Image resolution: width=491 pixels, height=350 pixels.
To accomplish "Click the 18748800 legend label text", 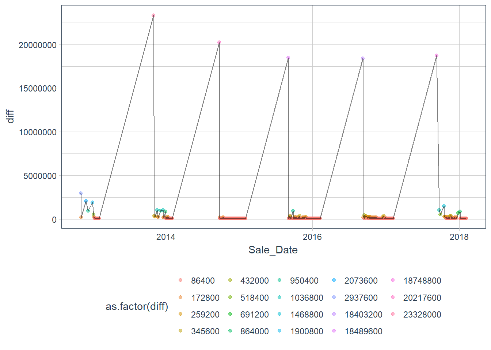I will 422,281.
